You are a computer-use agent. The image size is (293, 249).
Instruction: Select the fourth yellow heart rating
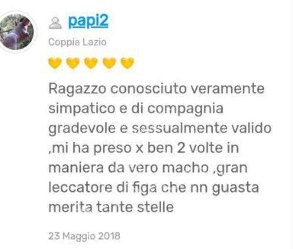point(109,63)
